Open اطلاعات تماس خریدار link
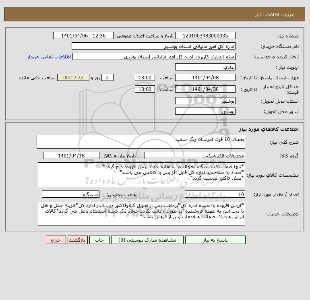 pyautogui.click(x=49, y=57)
